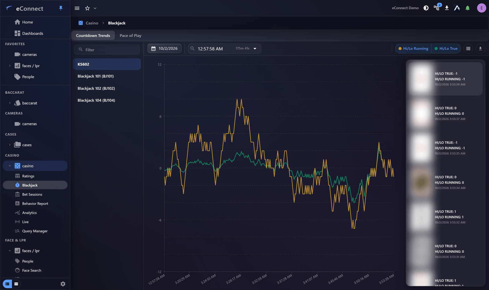Open sidebar settings gear

pos(63,284)
